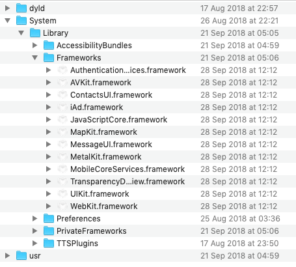Select the Authentication…ices.framework entry
The image size is (296, 267).
coord(128,70)
